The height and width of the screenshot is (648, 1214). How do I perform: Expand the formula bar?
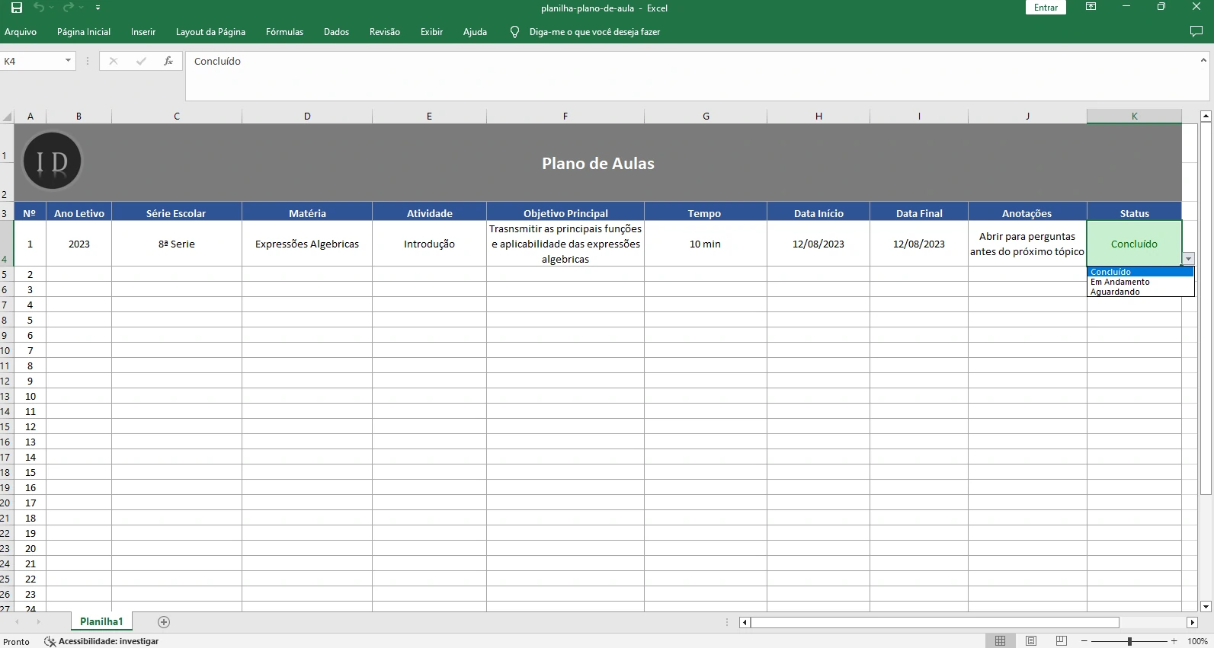point(1203,60)
